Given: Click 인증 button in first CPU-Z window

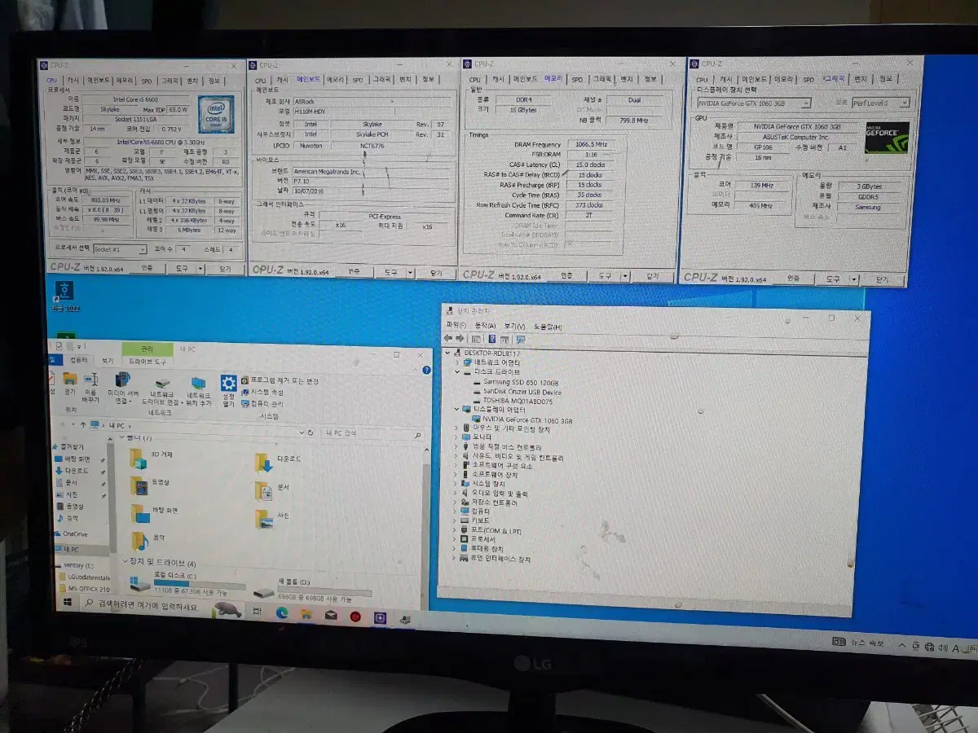Looking at the screenshot, I should tap(148, 267).
